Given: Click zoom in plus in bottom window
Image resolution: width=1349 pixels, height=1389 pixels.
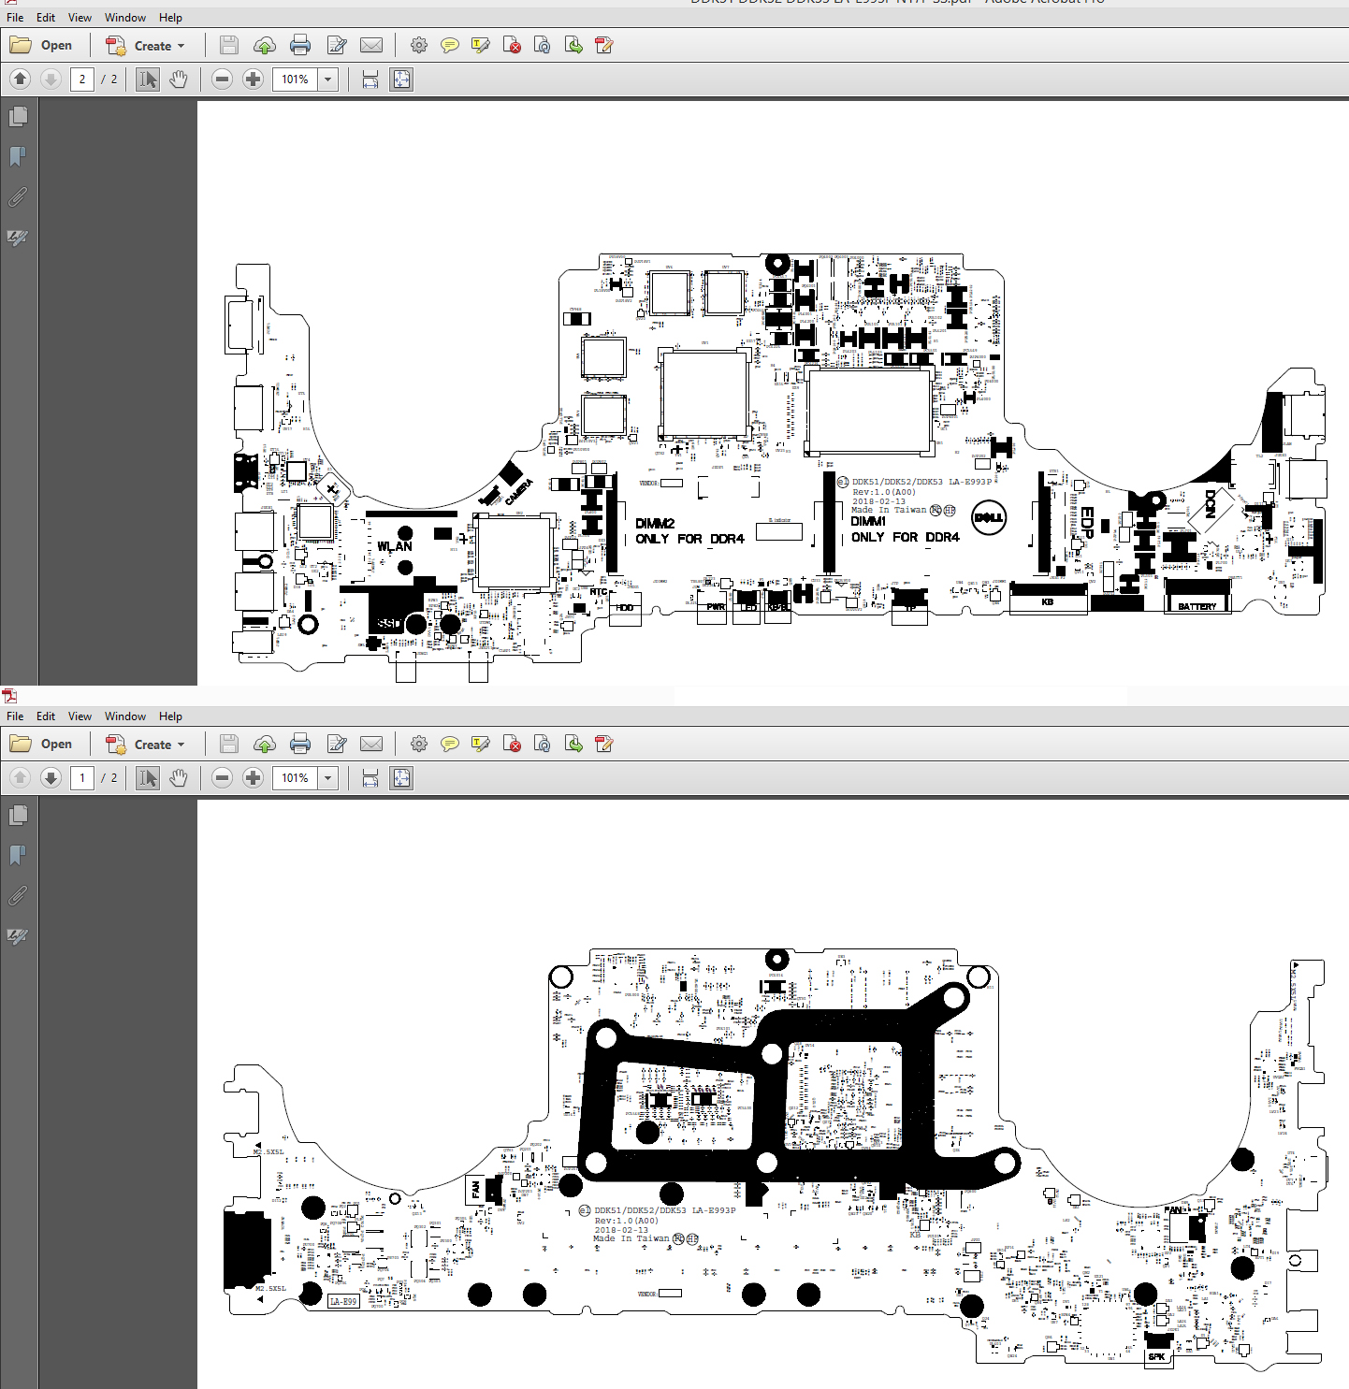Looking at the screenshot, I should [253, 778].
